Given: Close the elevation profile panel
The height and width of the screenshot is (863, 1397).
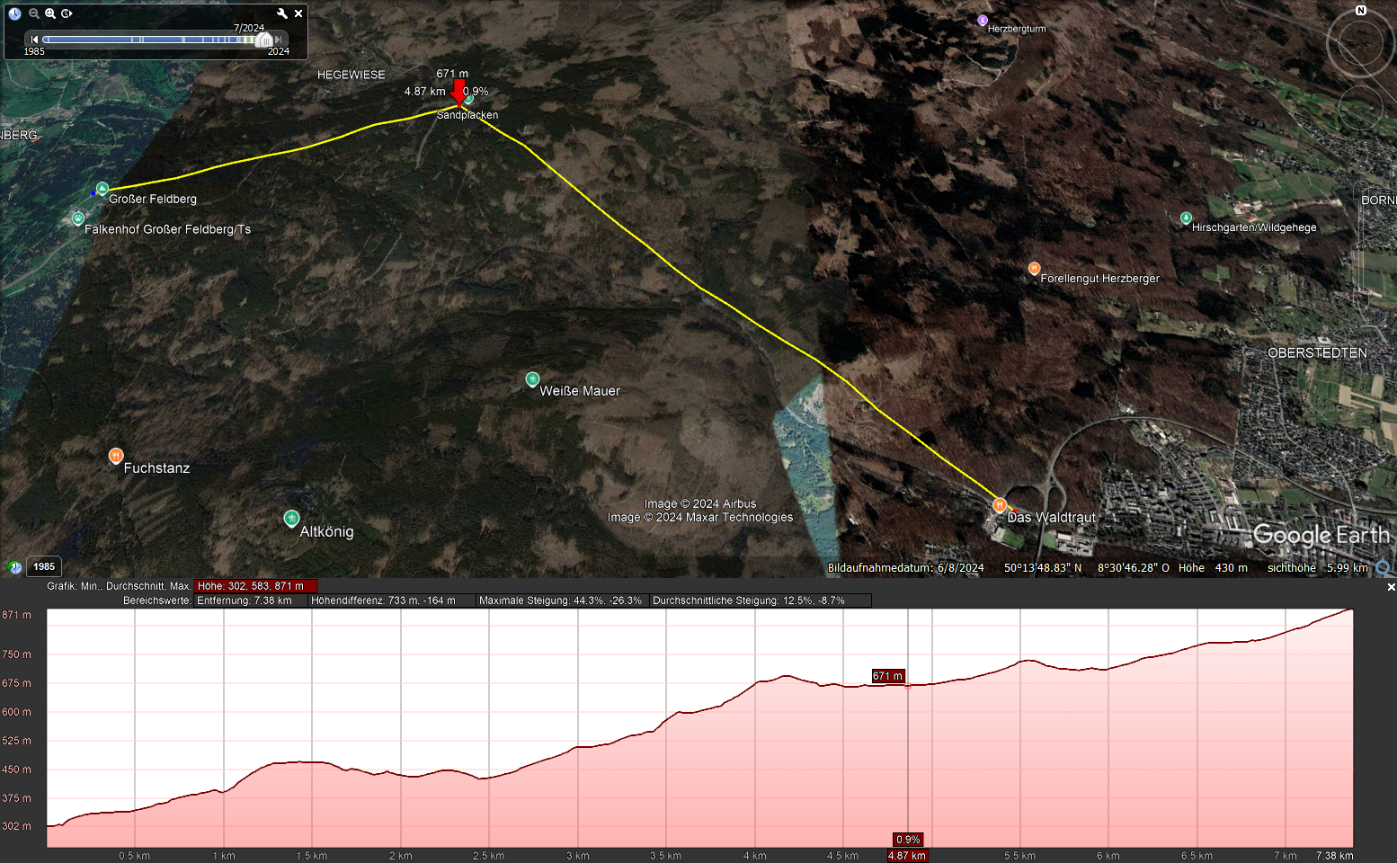Looking at the screenshot, I should (1391, 587).
